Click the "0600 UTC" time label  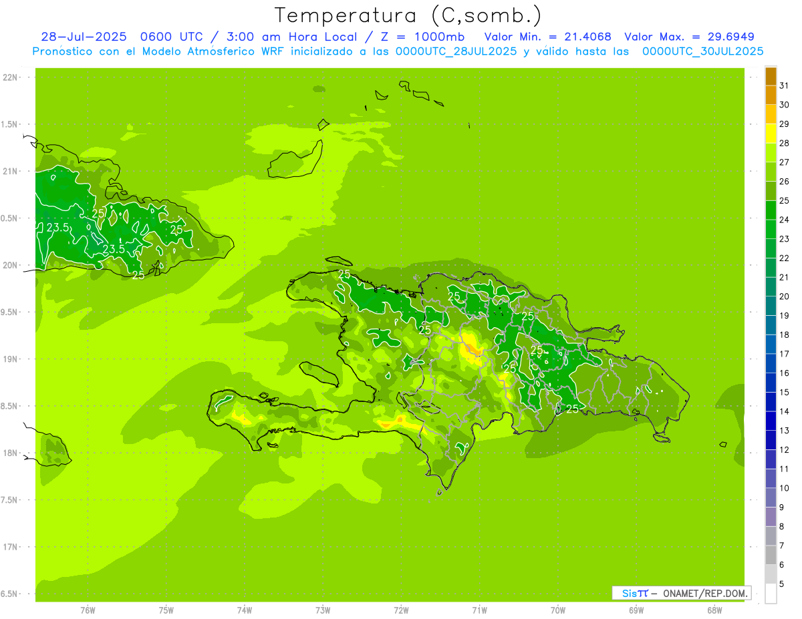(172, 37)
